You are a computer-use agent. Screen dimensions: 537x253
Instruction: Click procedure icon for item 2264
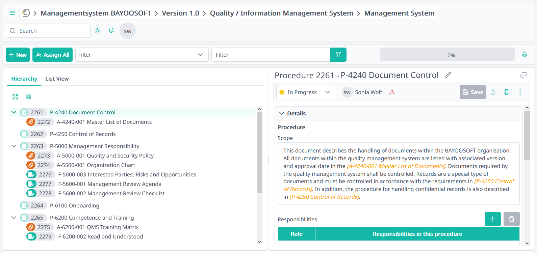[x=24, y=205]
